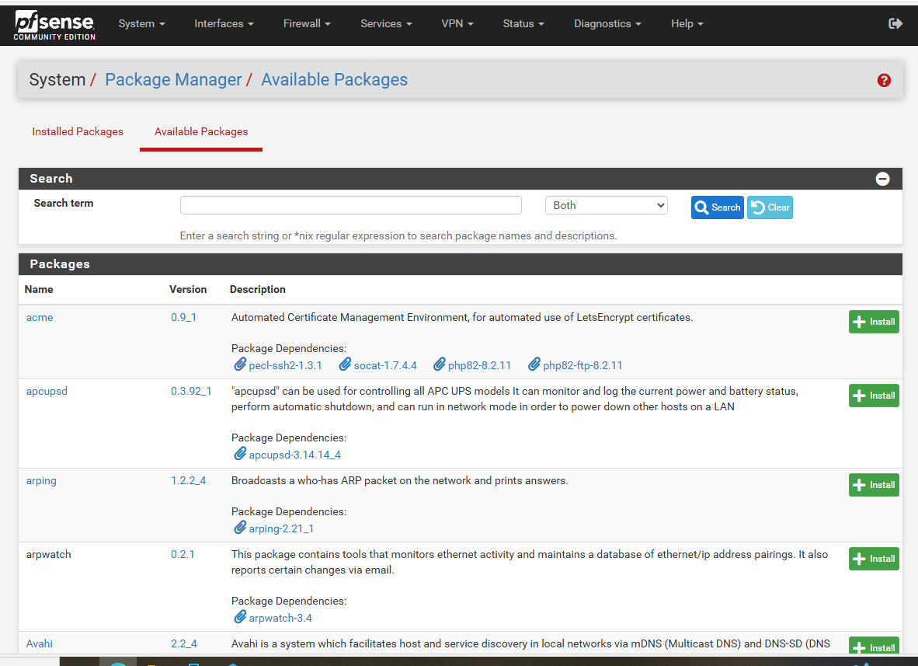Click the paperclip icon beside apcupsd-3.14.14_4
Image resolution: width=918 pixels, height=666 pixels.
click(x=240, y=453)
